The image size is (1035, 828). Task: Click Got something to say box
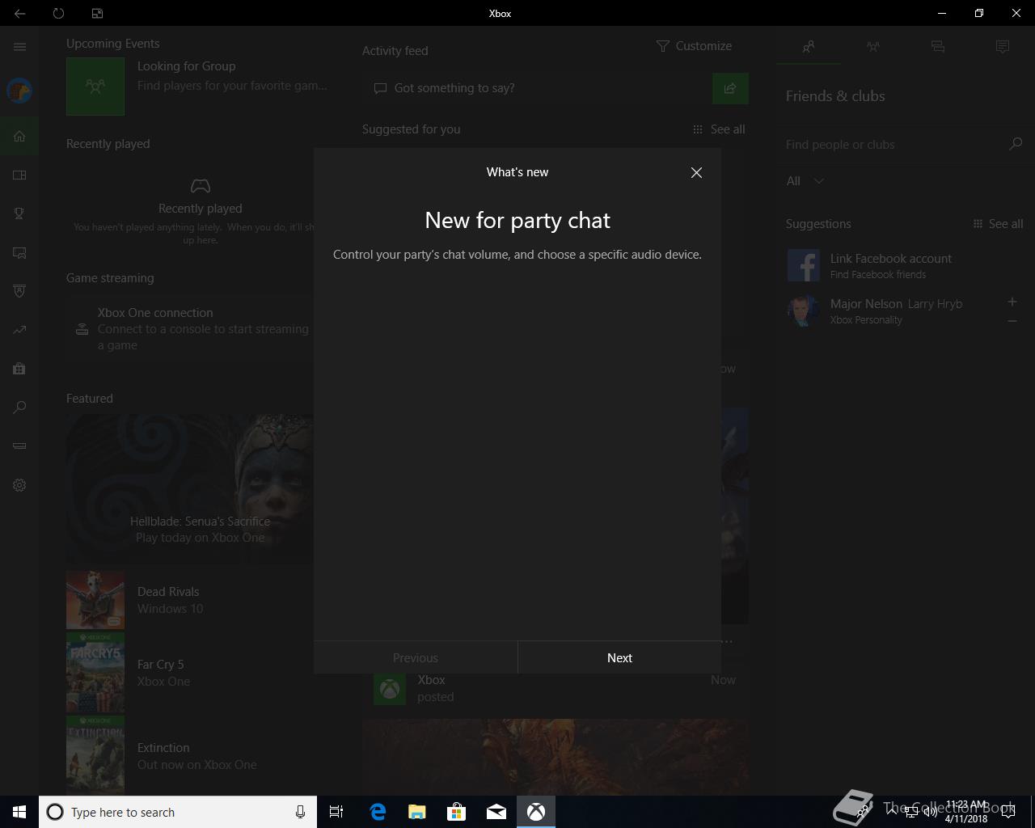click(x=538, y=88)
